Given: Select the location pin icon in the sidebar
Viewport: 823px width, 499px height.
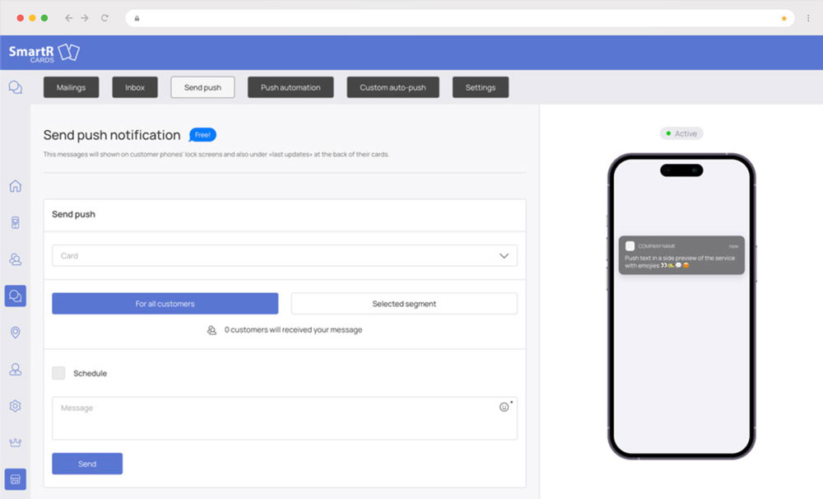Looking at the screenshot, I should click(15, 333).
